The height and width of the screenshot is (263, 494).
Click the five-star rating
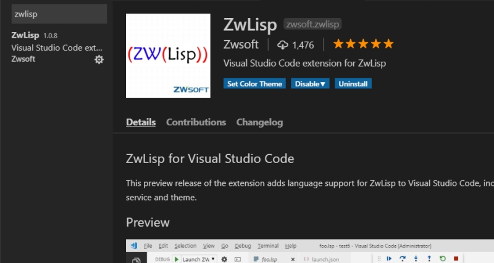pos(363,44)
